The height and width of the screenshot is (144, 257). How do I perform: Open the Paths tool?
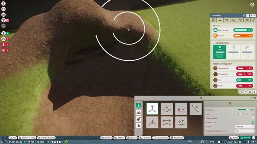pyautogui.click(x=234, y=138)
